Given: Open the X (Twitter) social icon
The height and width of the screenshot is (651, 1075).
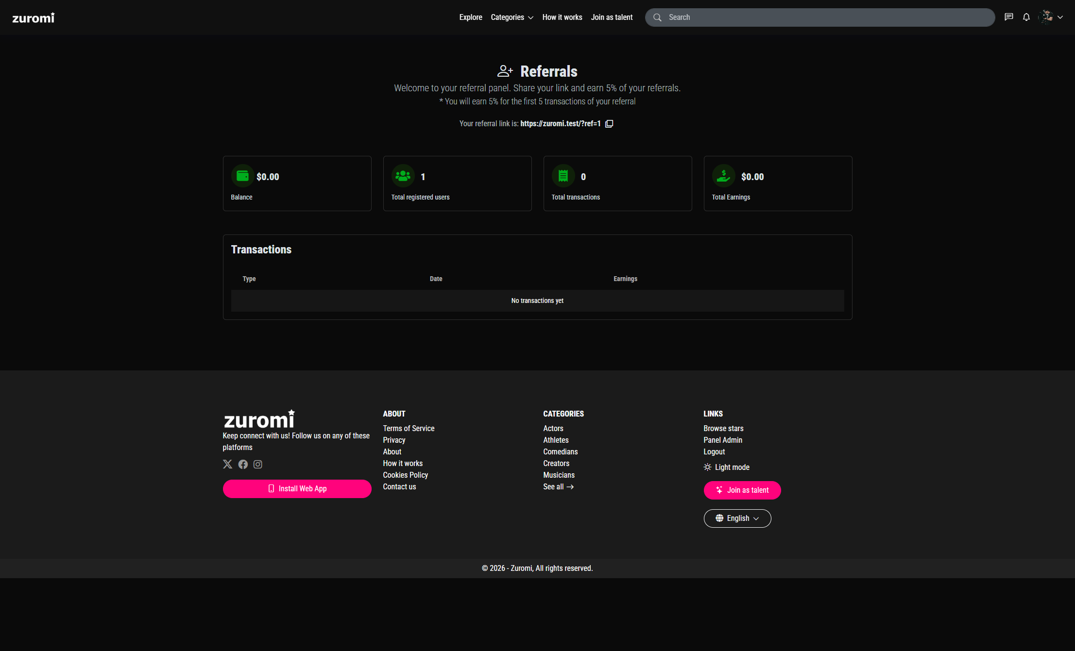Looking at the screenshot, I should point(227,464).
